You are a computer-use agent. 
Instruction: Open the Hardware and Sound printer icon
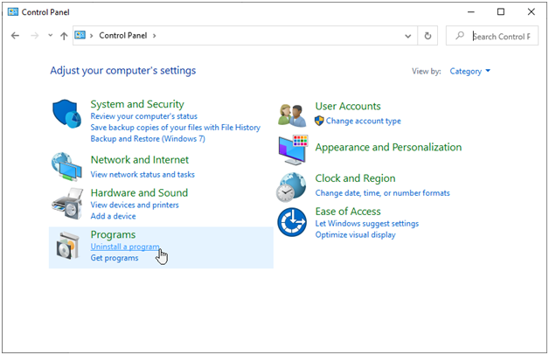pos(67,204)
